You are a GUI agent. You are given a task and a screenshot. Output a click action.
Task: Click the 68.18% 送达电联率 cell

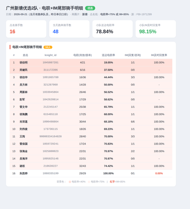coord(109,122)
